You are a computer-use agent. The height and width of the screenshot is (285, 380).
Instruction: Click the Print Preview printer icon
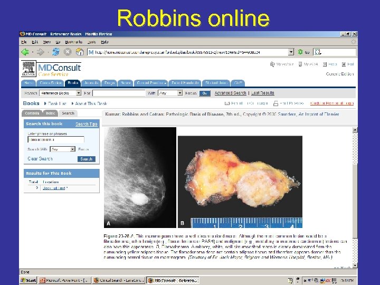[x=275, y=103]
